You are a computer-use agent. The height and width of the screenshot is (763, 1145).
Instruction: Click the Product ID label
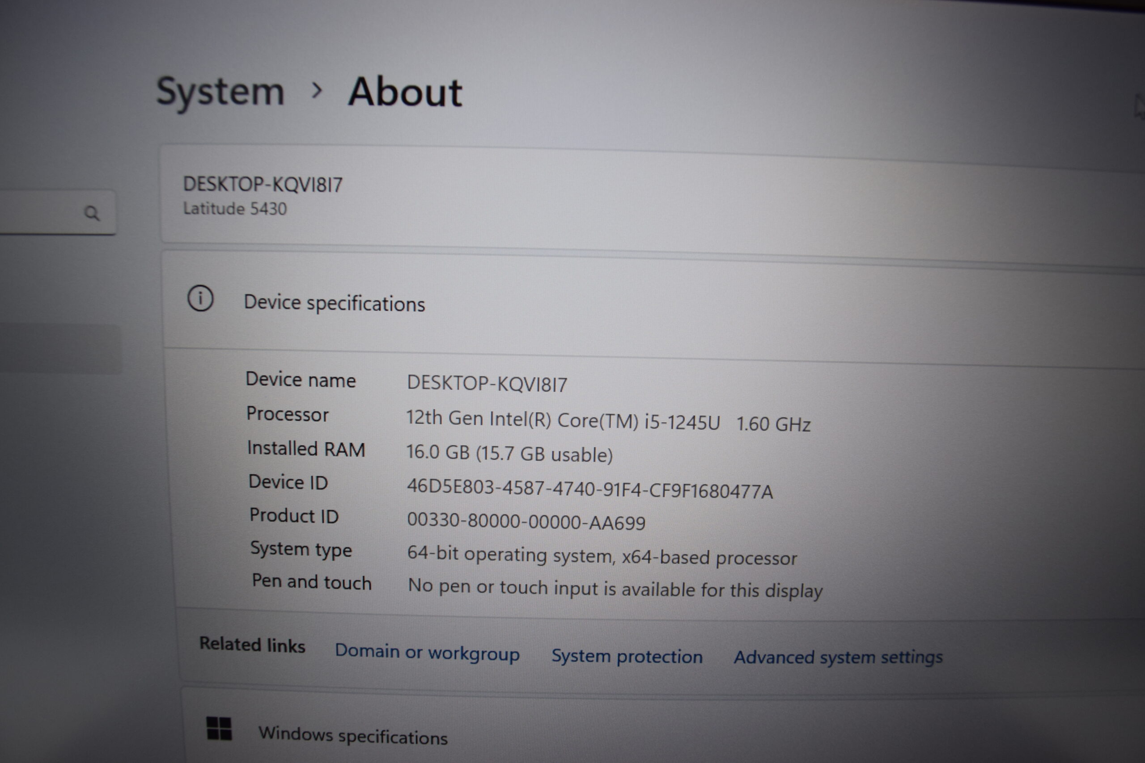click(x=293, y=516)
